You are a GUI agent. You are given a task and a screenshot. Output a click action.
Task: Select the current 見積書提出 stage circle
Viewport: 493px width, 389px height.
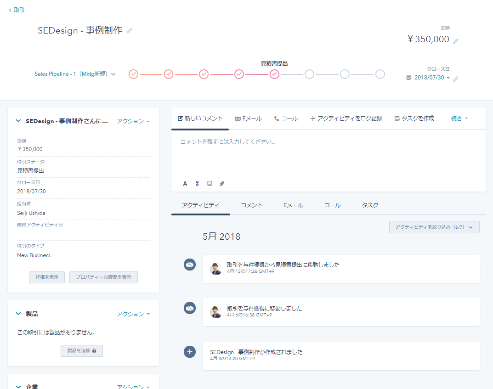(x=274, y=74)
